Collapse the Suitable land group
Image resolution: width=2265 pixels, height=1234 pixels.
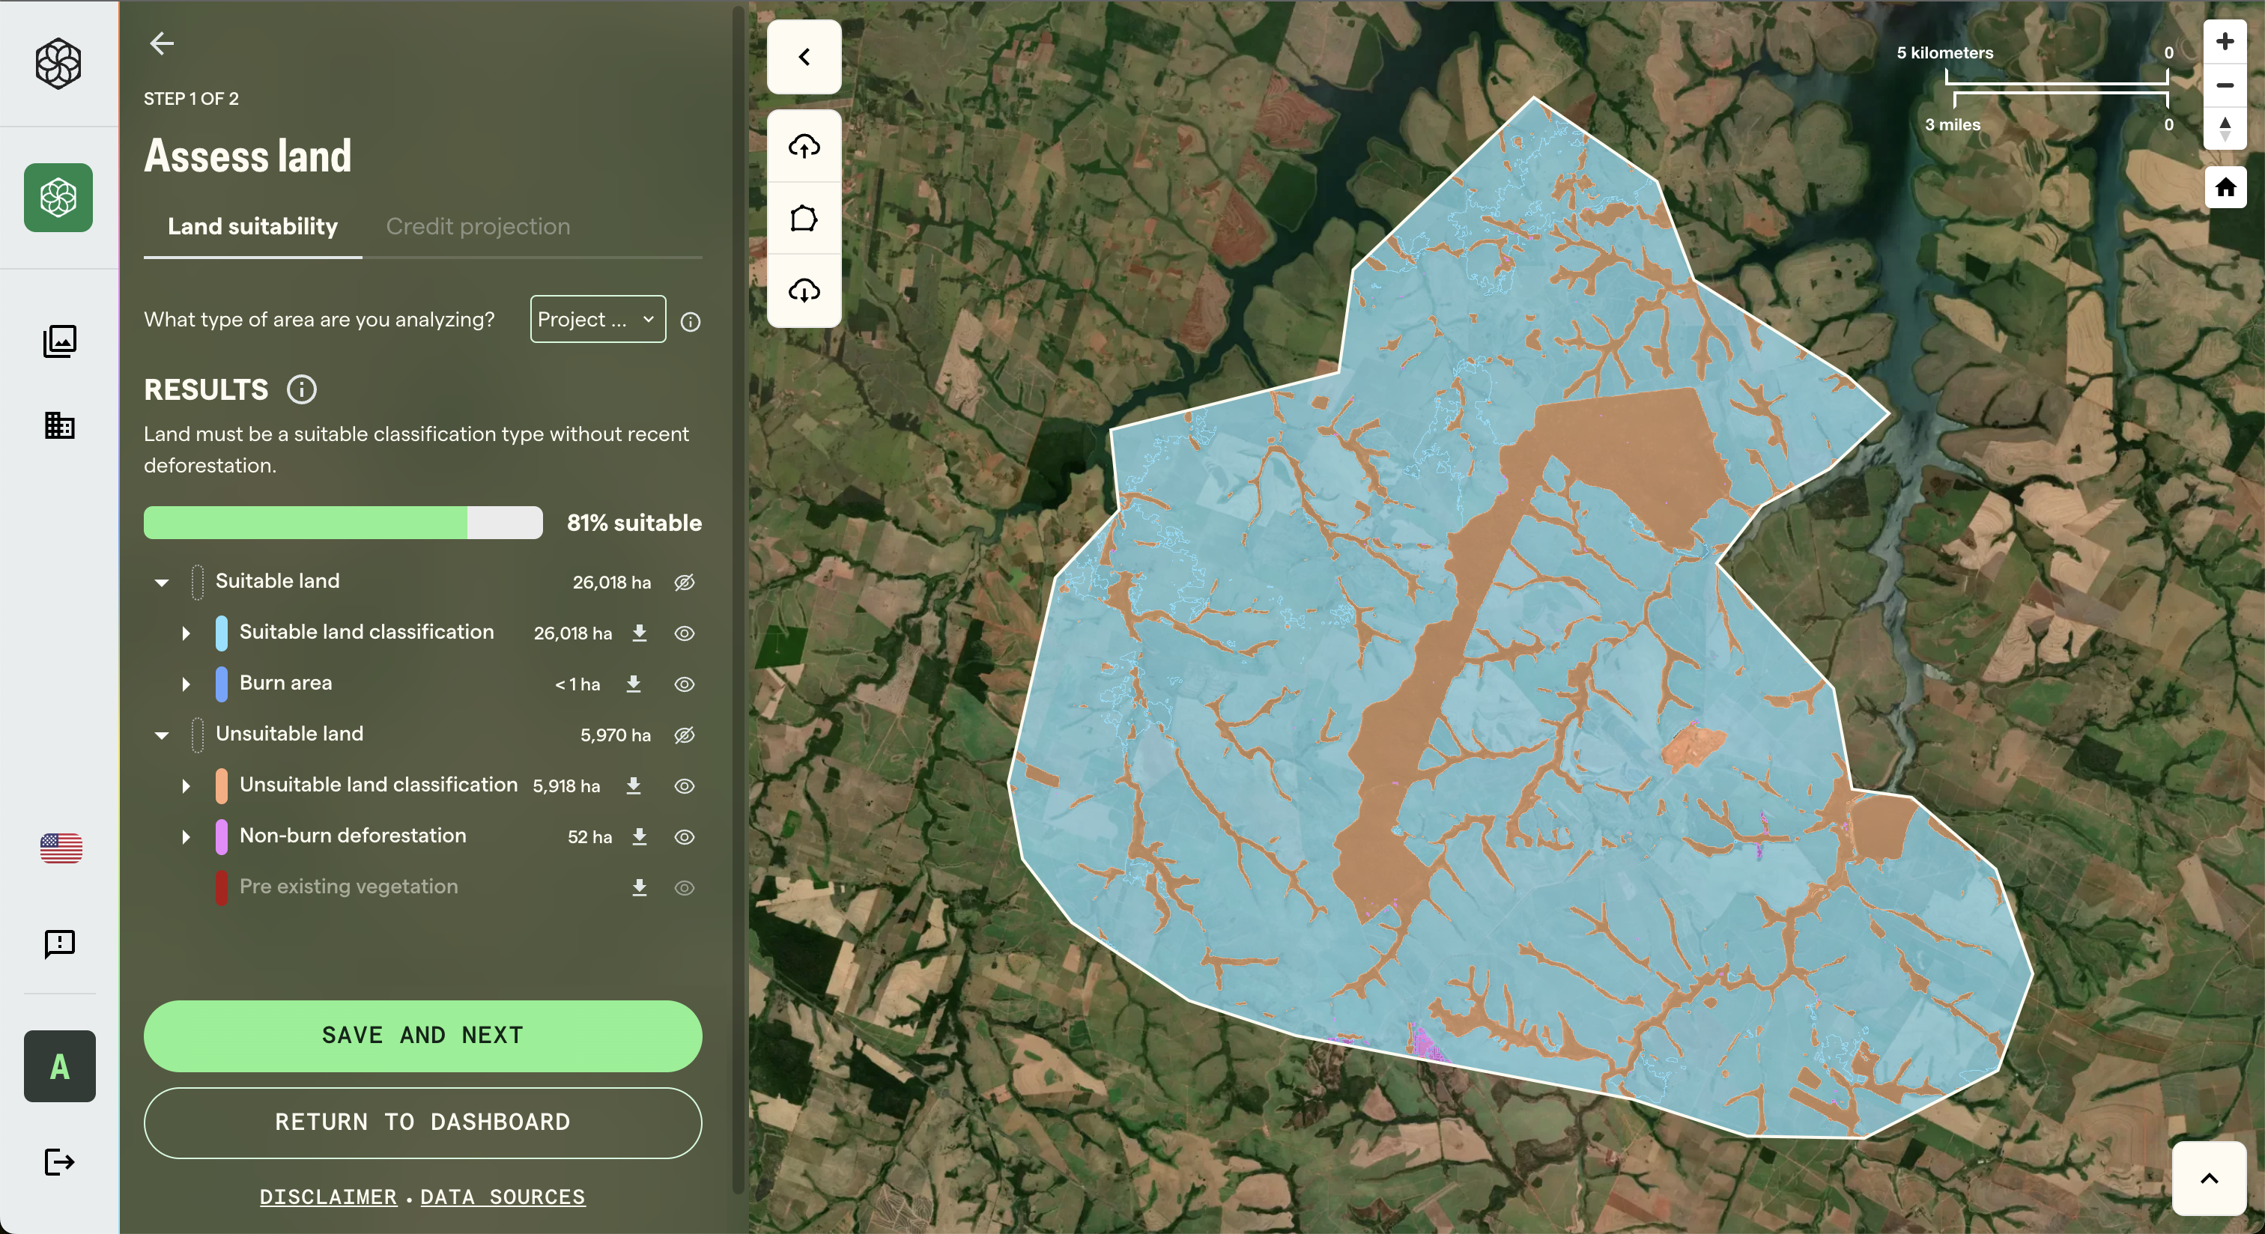point(162,582)
